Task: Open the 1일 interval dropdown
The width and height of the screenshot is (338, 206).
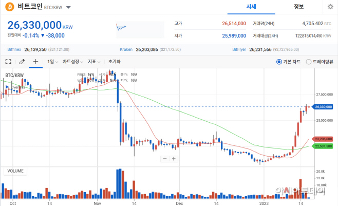Action: pos(52,62)
